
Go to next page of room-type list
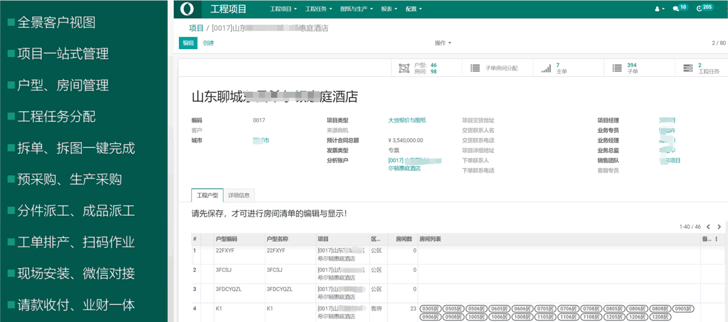pos(720,227)
